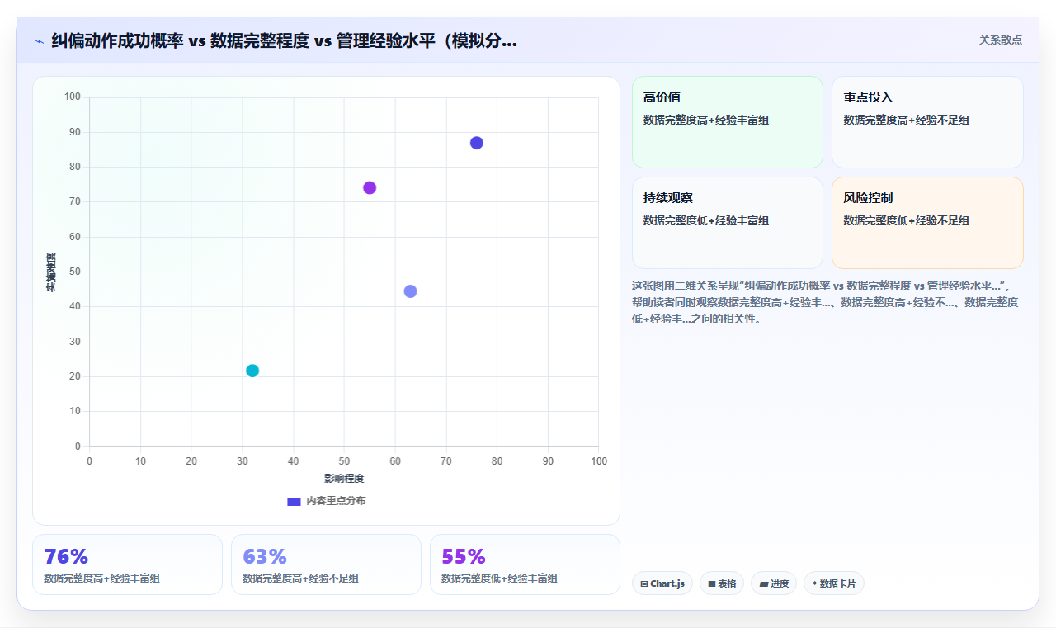Click the 实施难度 y-axis label
The image size is (1056, 628).
point(51,272)
